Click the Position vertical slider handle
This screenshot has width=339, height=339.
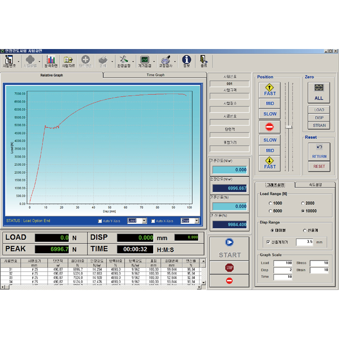click(289, 127)
